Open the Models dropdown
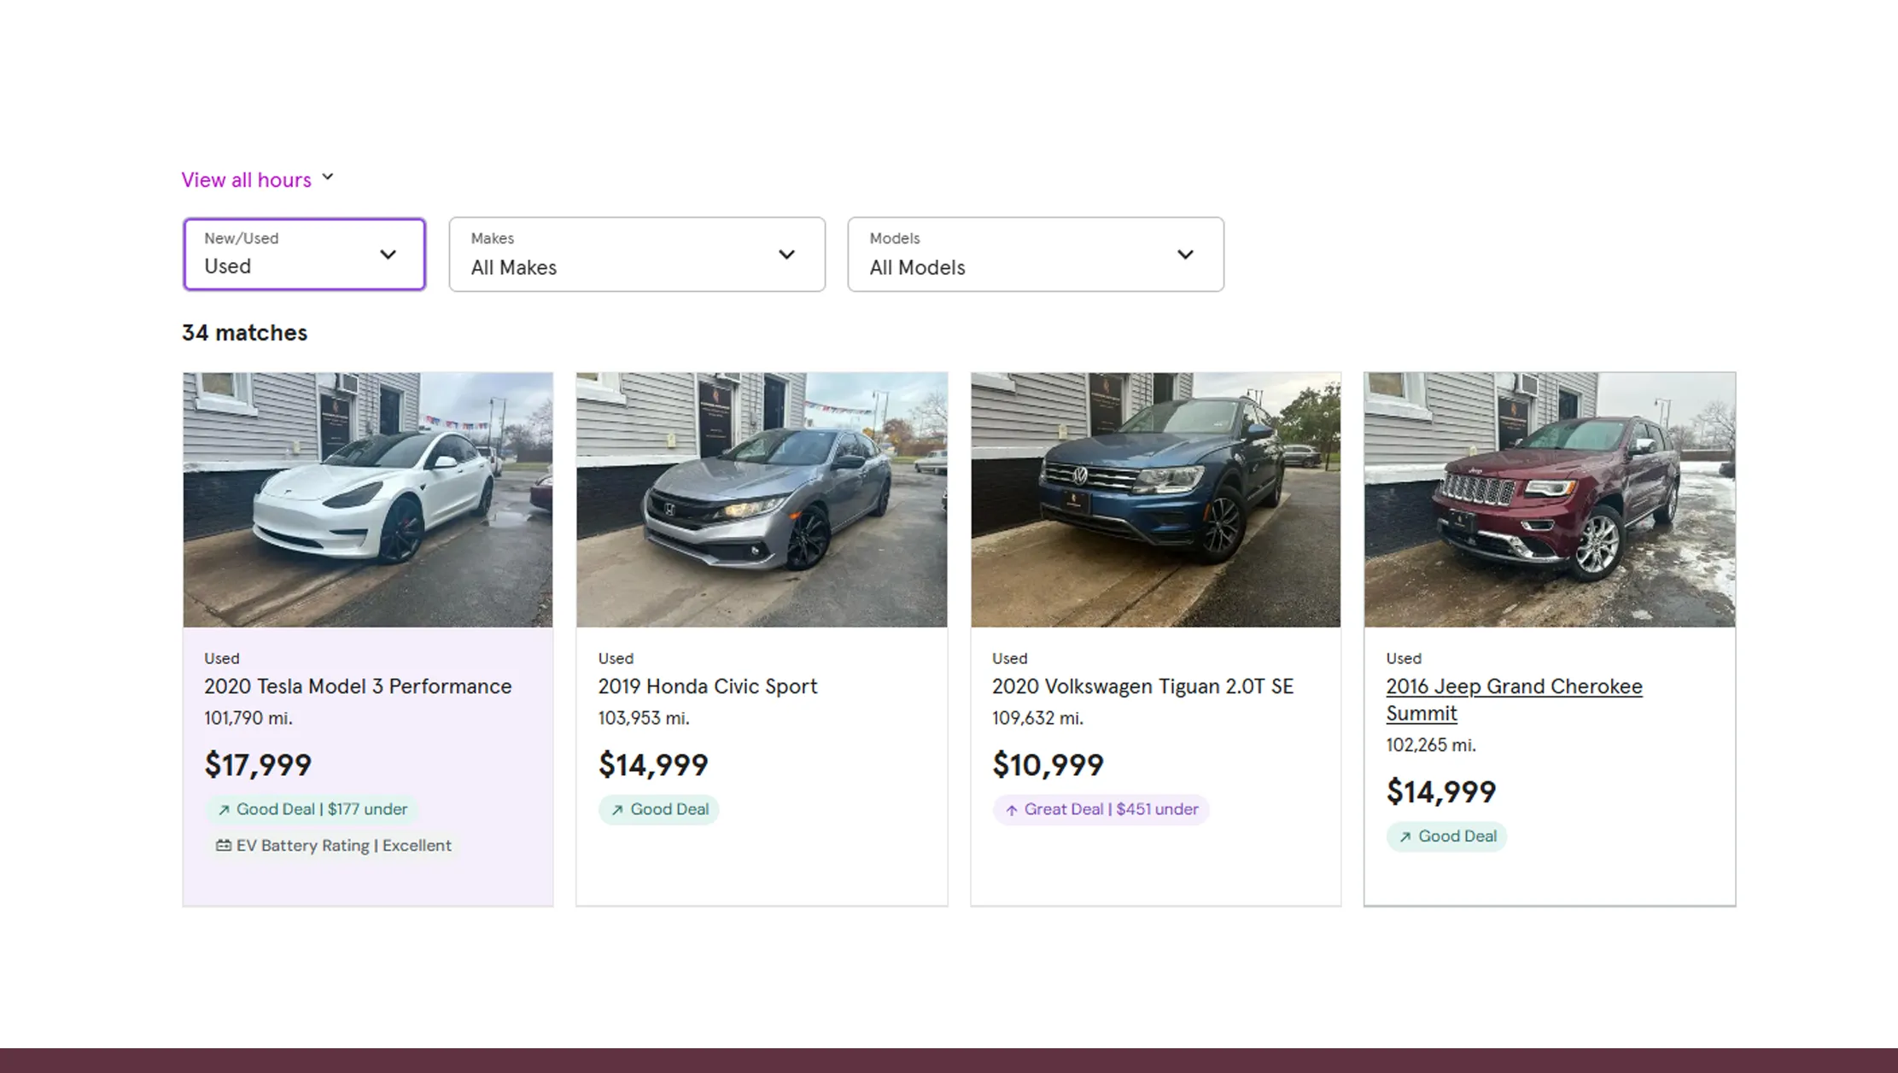The image size is (1898, 1073). [x=1035, y=254]
